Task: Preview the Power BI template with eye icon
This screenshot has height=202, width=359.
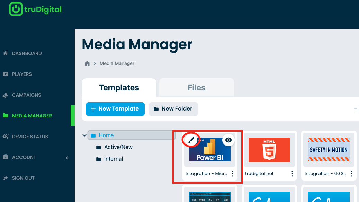Action: click(228, 140)
